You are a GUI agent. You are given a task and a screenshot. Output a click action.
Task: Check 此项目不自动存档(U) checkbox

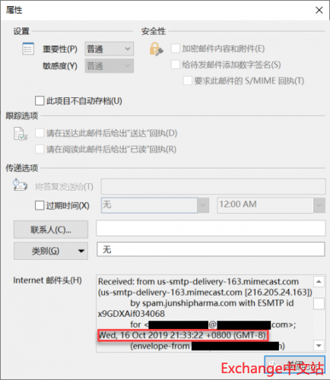tap(40, 100)
